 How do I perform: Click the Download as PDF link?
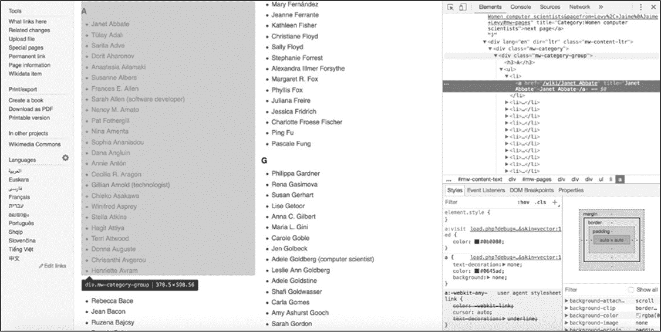[31, 109]
